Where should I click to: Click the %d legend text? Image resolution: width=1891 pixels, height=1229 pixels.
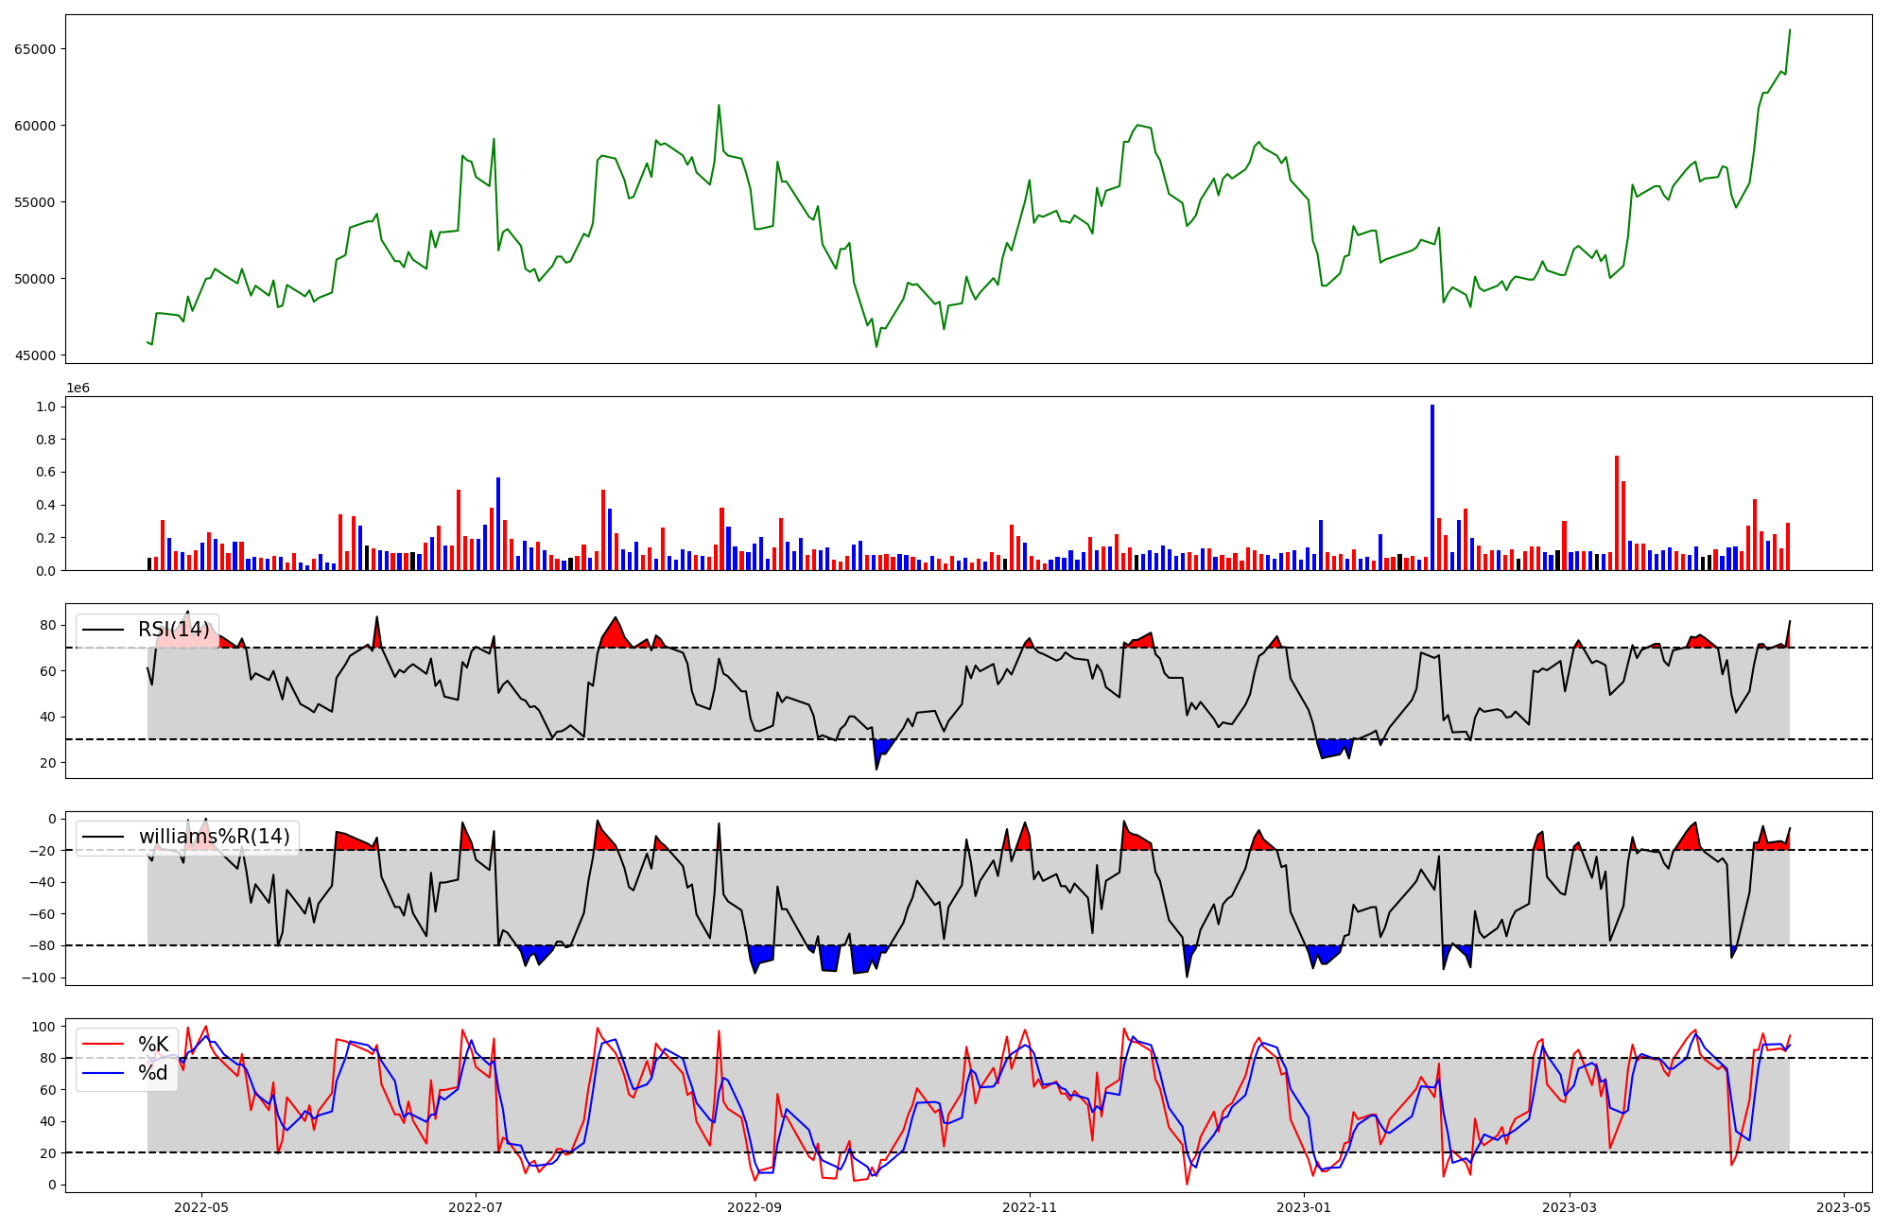pyautogui.click(x=153, y=1073)
